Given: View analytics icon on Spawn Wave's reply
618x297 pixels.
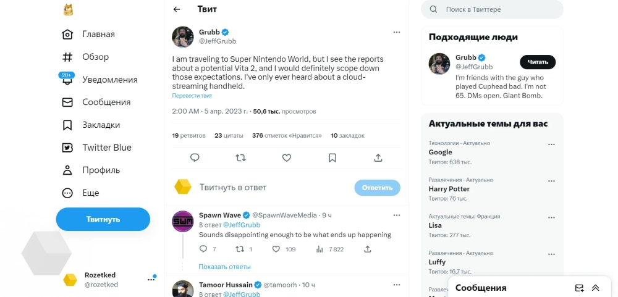Looking at the screenshot, I should click(320, 249).
